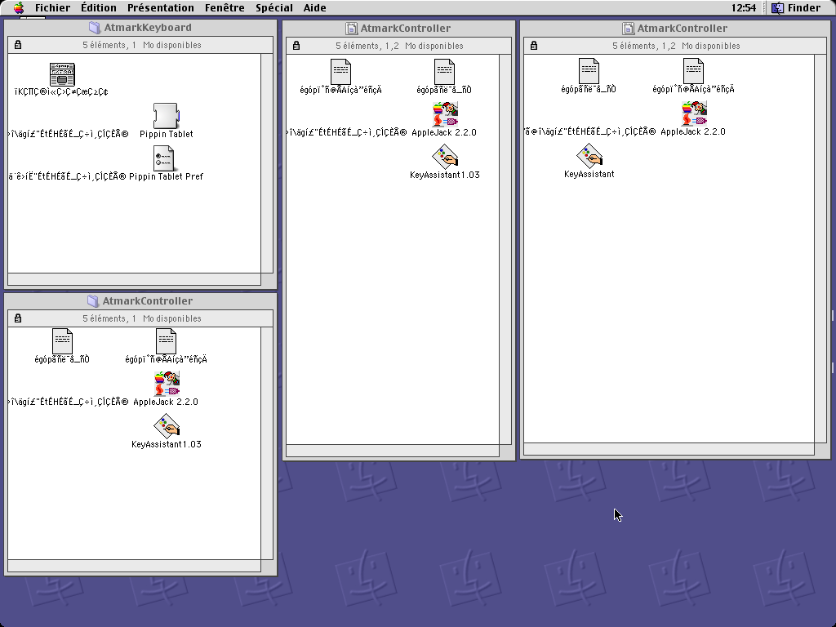Select the extension icon in AtmarkKeyboard window

62,74
